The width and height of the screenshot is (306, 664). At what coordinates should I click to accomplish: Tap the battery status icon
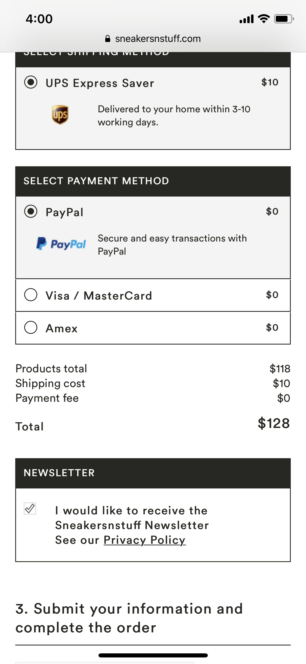[x=284, y=19]
